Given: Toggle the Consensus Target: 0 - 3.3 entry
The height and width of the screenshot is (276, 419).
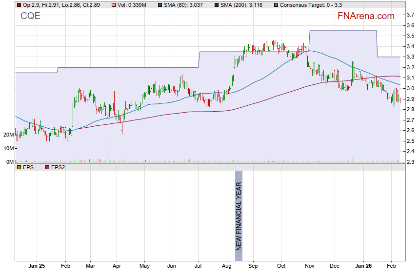Looking at the screenshot, I should (307, 5).
